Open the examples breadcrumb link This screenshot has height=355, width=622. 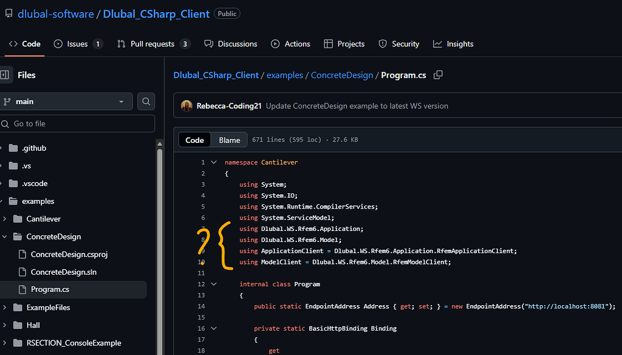click(x=285, y=75)
